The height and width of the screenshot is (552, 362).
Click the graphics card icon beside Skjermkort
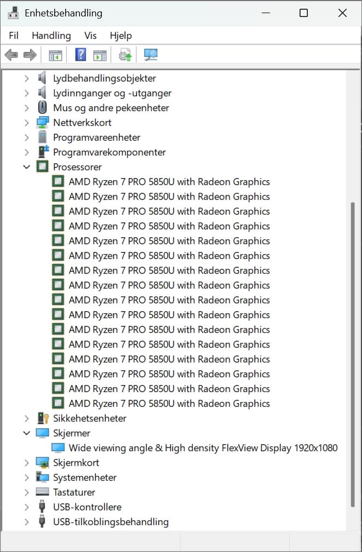click(42, 463)
